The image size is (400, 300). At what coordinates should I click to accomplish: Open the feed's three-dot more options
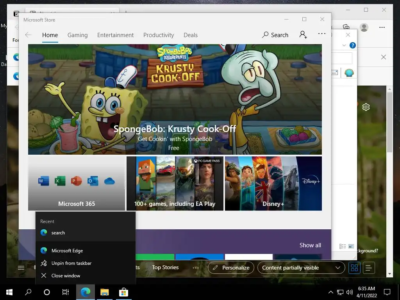196,268
